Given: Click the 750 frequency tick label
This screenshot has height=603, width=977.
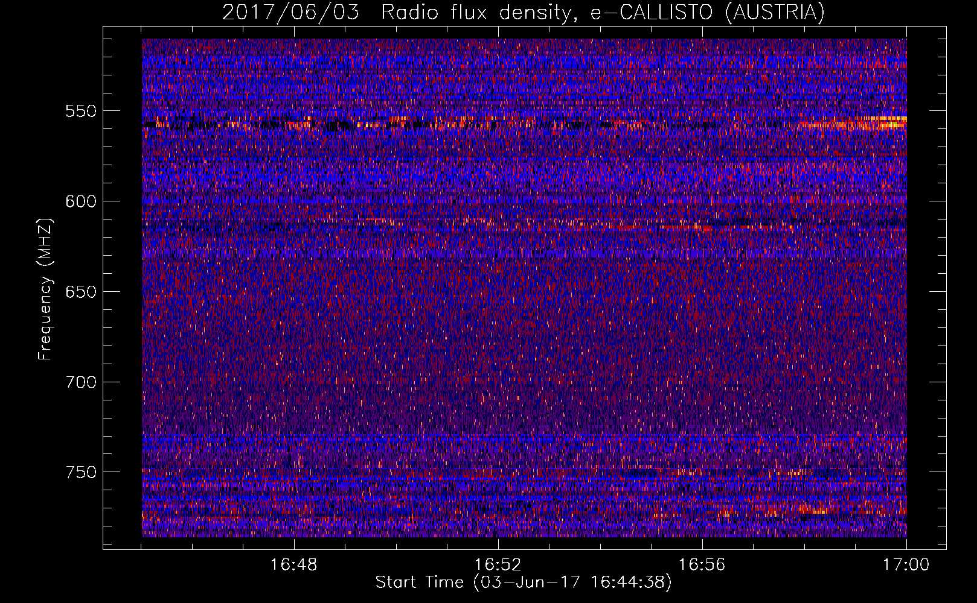Looking at the screenshot, I should click(x=81, y=472).
